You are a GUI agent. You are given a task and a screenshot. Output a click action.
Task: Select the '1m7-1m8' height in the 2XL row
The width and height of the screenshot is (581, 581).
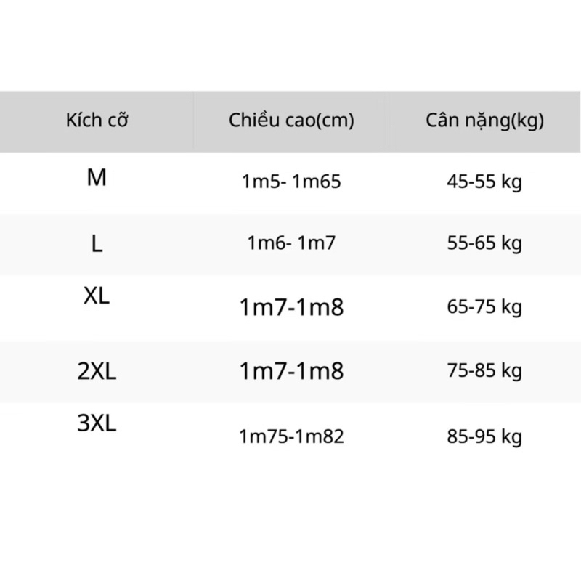[291, 372]
